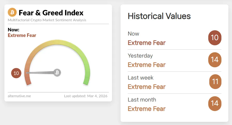Click the Multifactorial Crypto Market Sentiment subtitle
The height and width of the screenshot is (125, 232).
coord(47,20)
